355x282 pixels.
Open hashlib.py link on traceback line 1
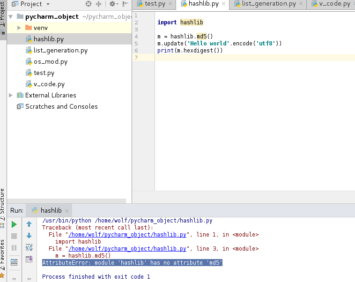pos(128,235)
